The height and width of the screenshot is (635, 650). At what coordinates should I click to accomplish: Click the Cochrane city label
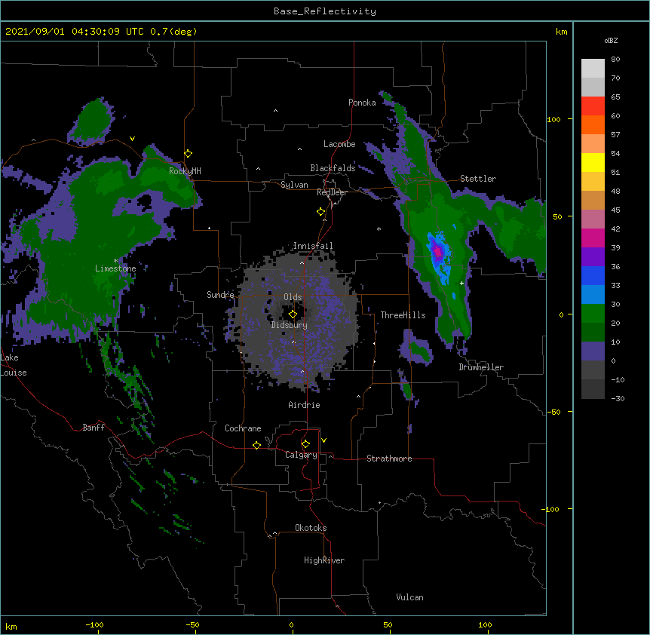coord(243,428)
